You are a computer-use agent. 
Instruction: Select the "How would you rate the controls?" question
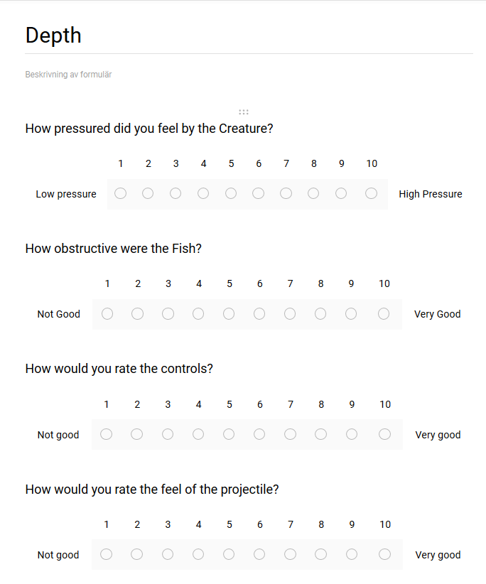[x=119, y=369]
